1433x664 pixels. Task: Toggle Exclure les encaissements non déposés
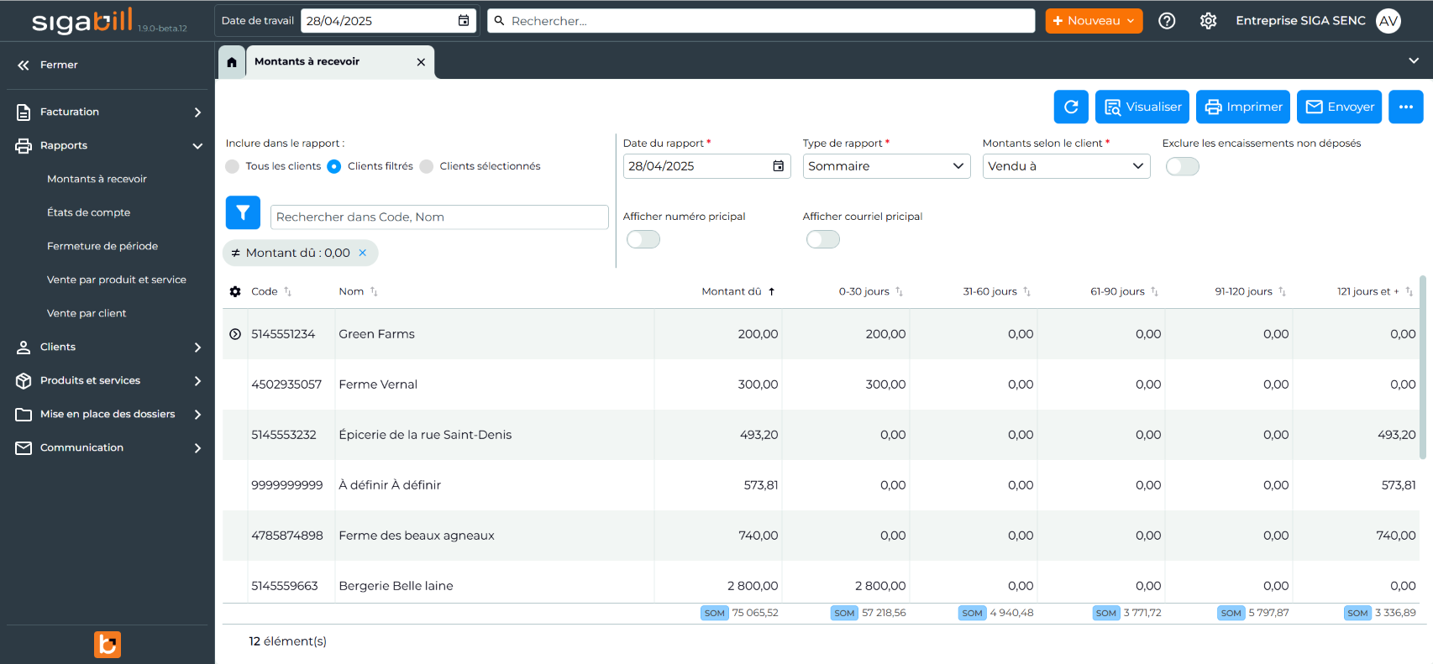(x=1183, y=166)
